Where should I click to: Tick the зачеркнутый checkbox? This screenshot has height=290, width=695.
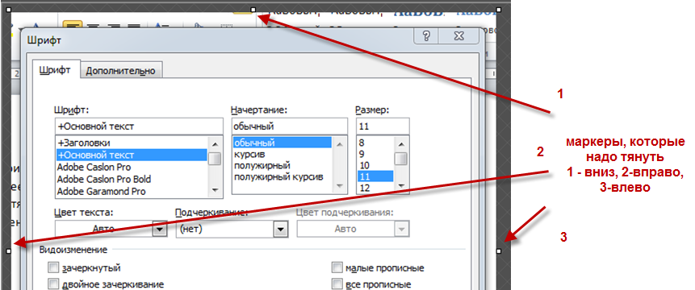point(53,268)
